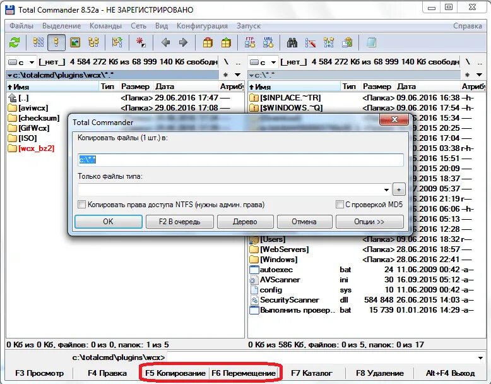Open the URL new FTP connection icon

268,42
